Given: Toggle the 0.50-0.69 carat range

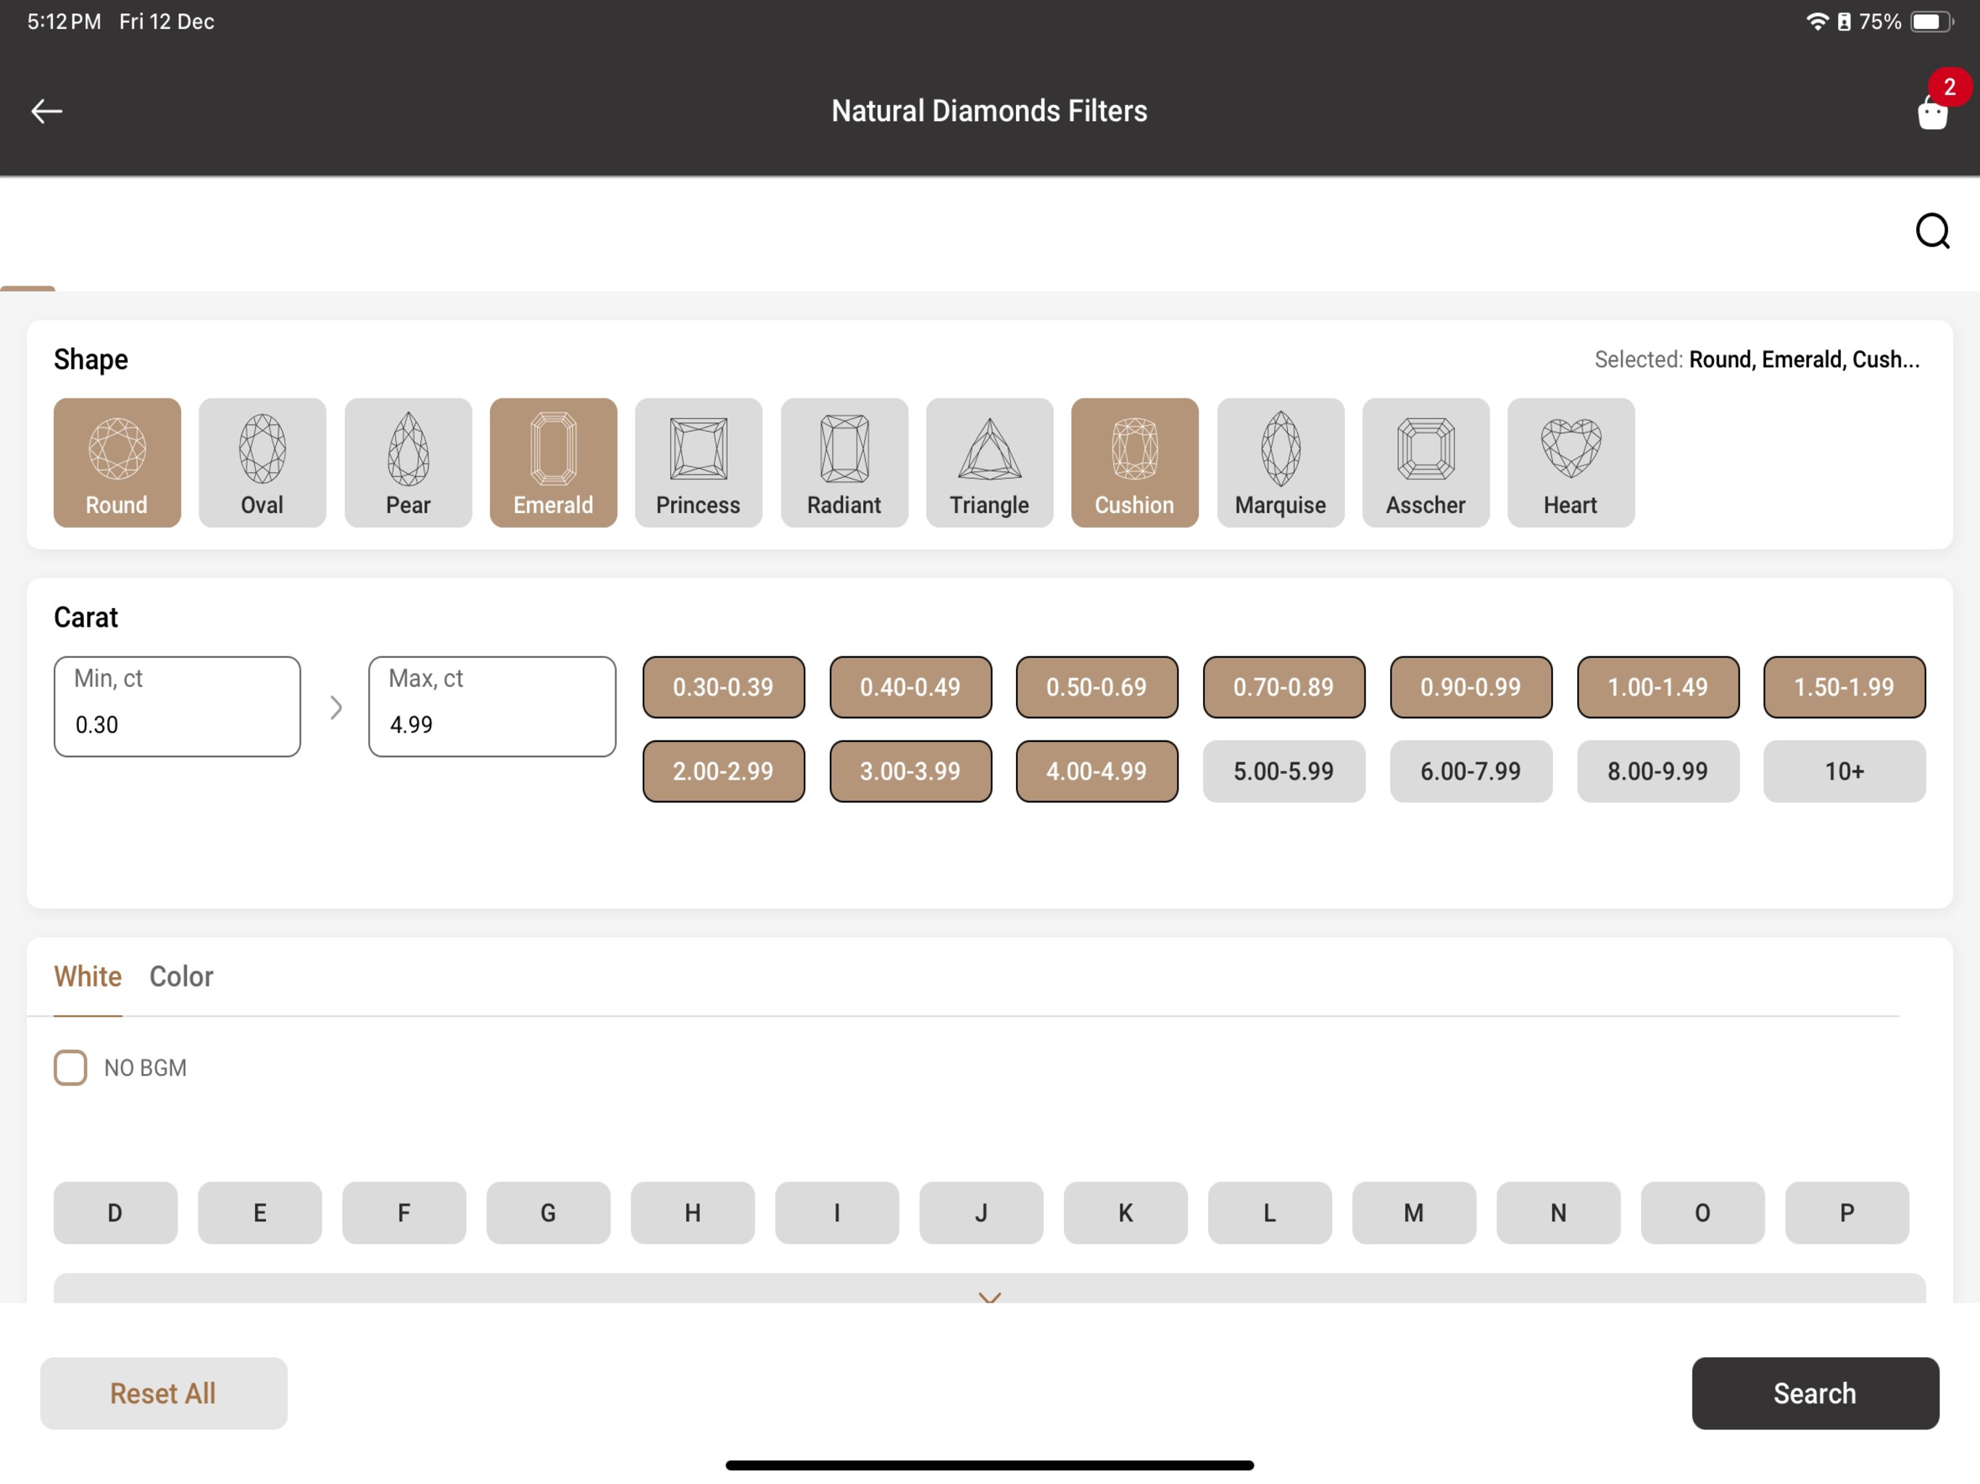Looking at the screenshot, I should coord(1097,686).
